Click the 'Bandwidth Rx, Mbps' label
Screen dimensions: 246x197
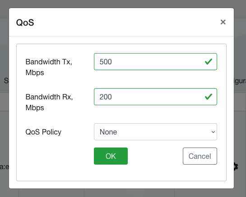coord(49,102)
